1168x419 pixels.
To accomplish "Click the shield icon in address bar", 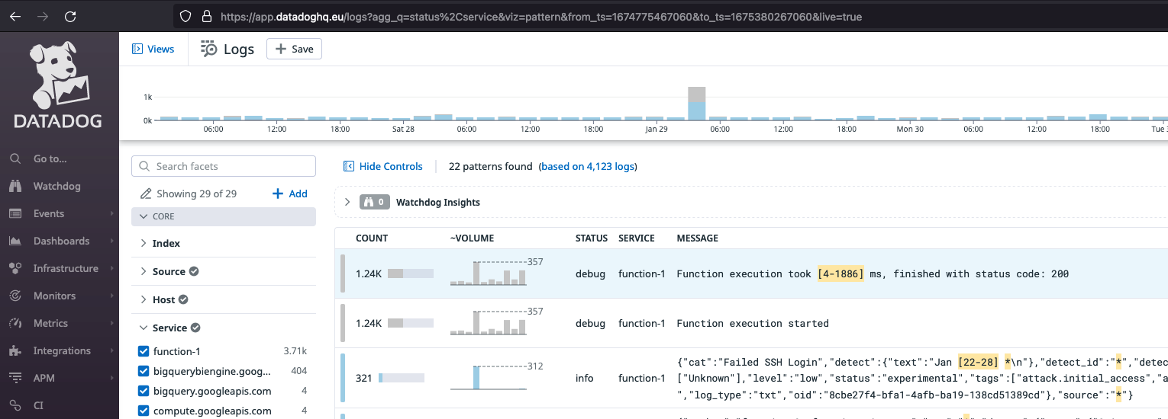I will [185, 16].
